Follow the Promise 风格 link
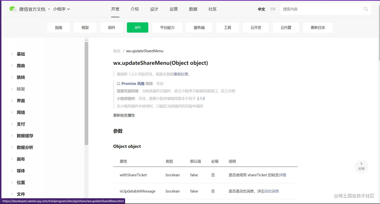The height and width of the screenshot is (204, 380). click(x=133, y=84)
